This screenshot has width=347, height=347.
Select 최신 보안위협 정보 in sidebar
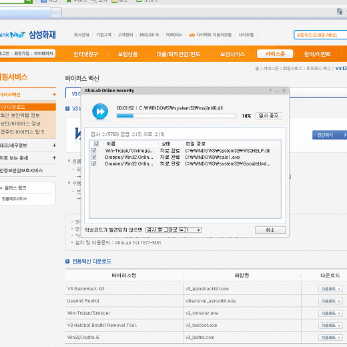(x=20, y=115)
